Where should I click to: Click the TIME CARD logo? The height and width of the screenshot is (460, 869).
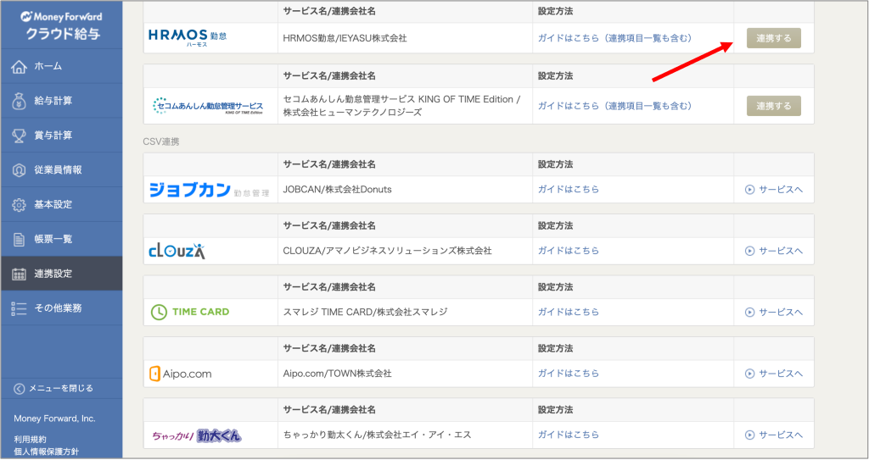tap(190, 313)
